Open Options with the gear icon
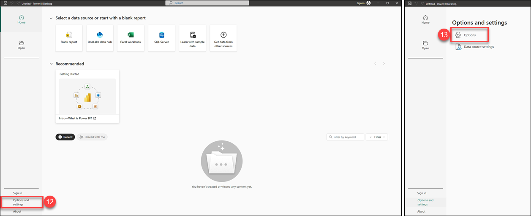 [470, 35]
